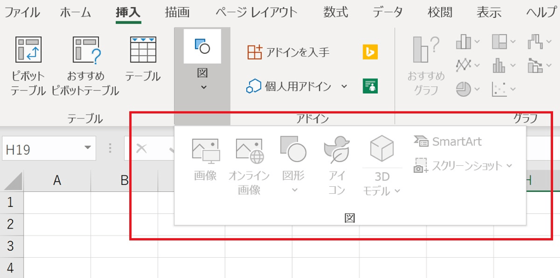The width and height of the screenshot is (560, 278).
Task: Expand the 3D モデル dropdown
Action: pos(397,191)
